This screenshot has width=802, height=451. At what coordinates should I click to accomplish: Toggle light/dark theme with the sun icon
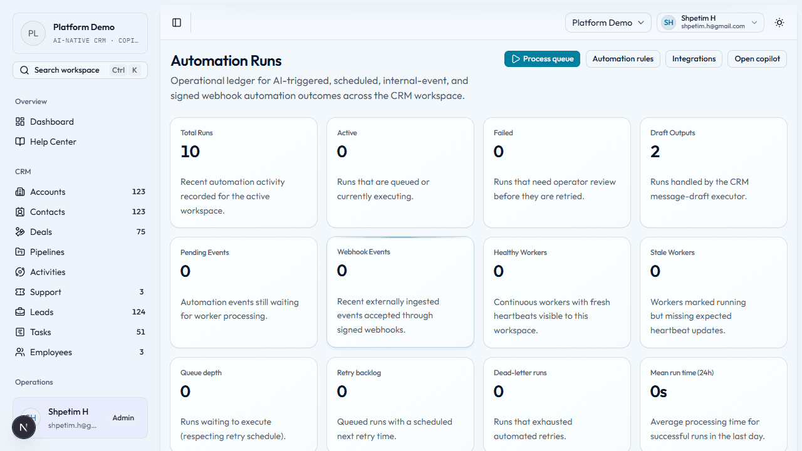(x=779, y=23)
